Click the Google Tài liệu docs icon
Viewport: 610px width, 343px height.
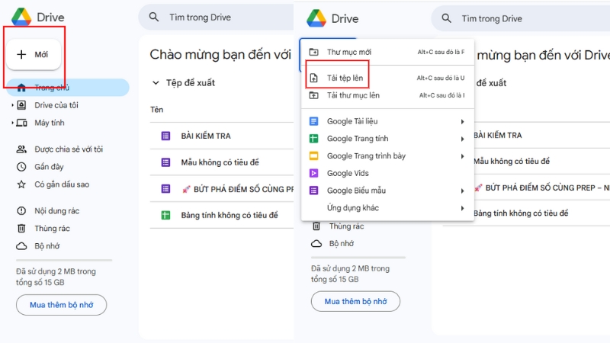(x=313, y=121)
